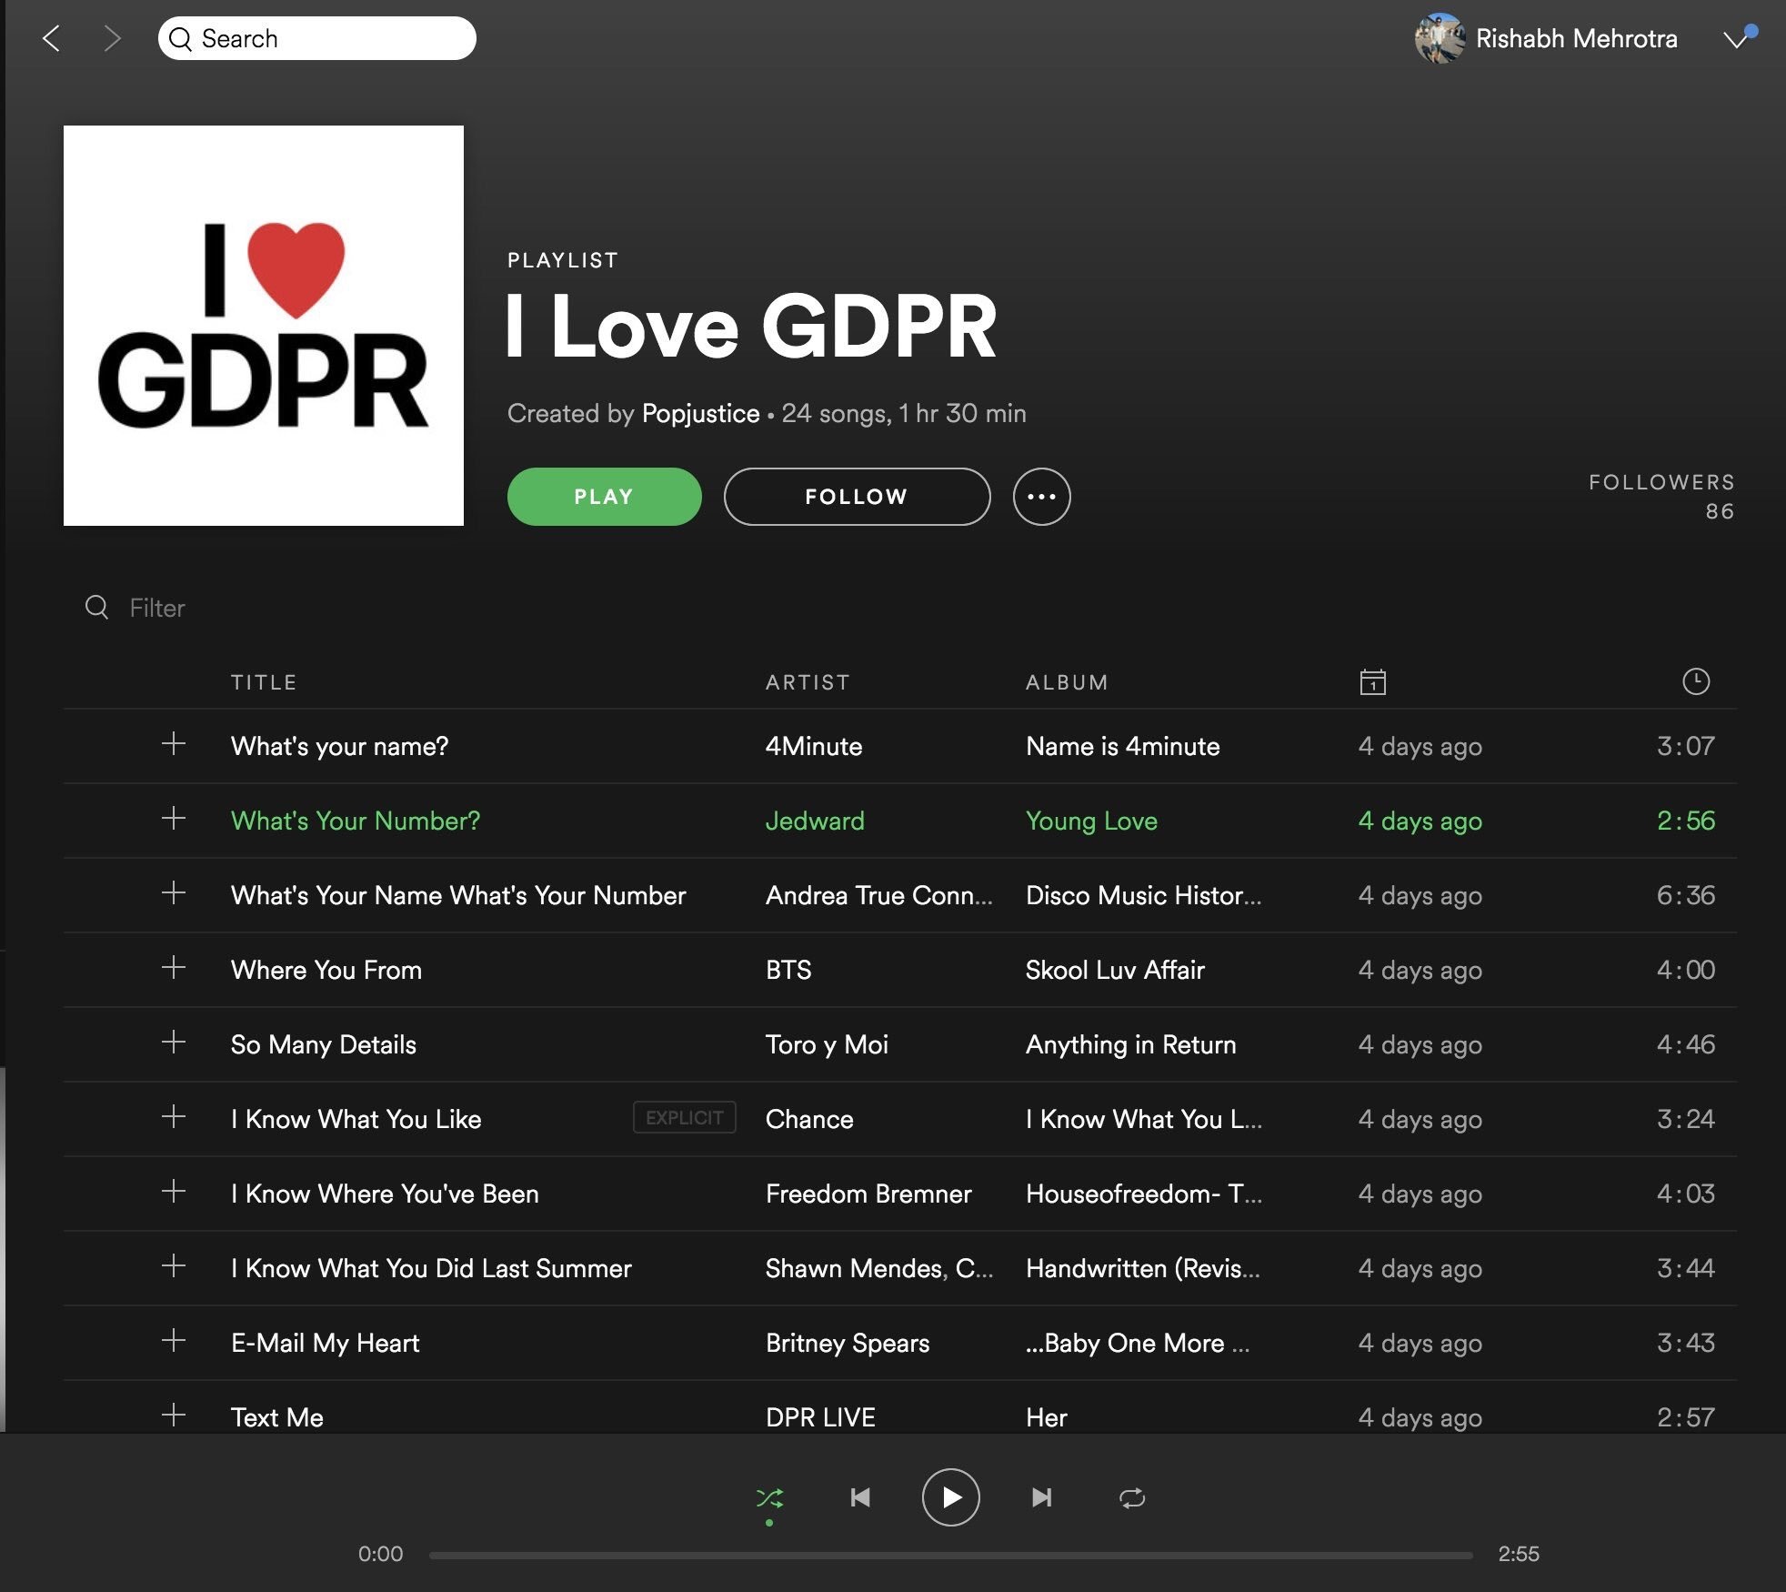
Task: Add "What's your name?" with the plus icon
Action: [x=173, y=746]
